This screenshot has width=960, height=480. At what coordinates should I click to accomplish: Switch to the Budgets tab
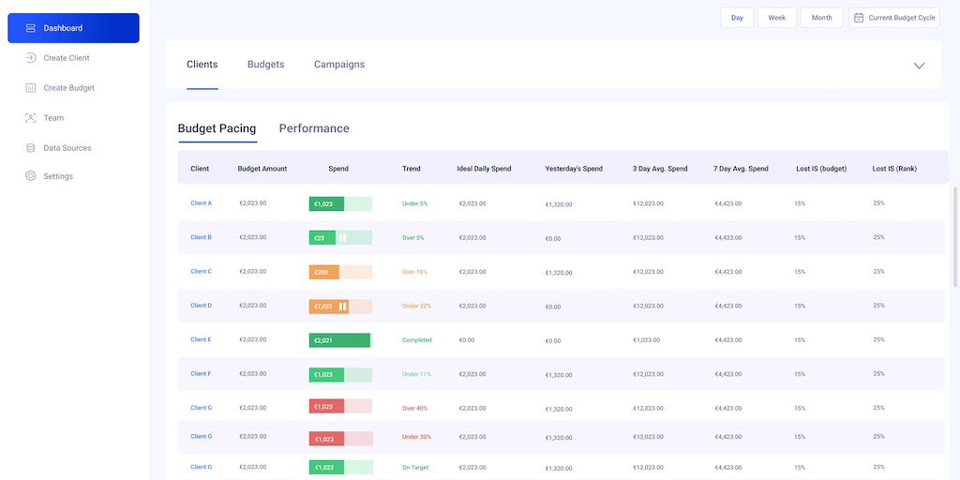(x=265, y=65)
